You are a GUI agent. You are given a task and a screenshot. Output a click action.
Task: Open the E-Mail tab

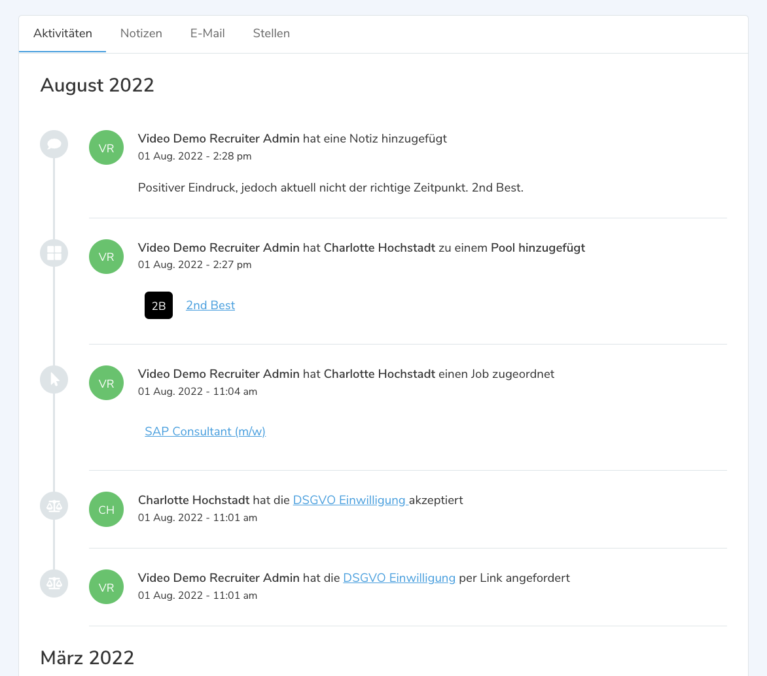(x=207, y=33)
